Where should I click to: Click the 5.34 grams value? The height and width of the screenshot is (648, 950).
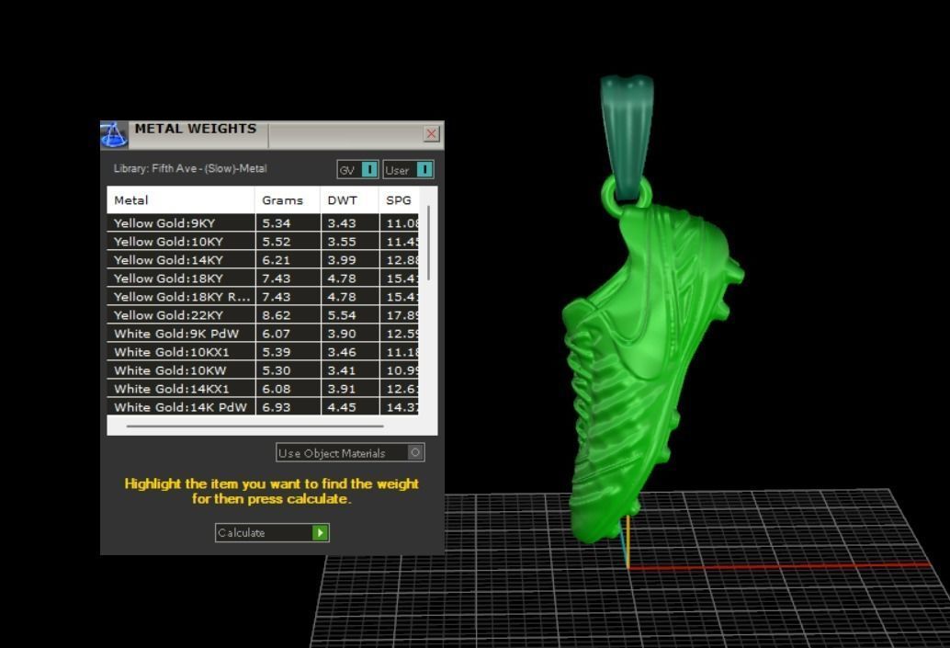point(277,223)
